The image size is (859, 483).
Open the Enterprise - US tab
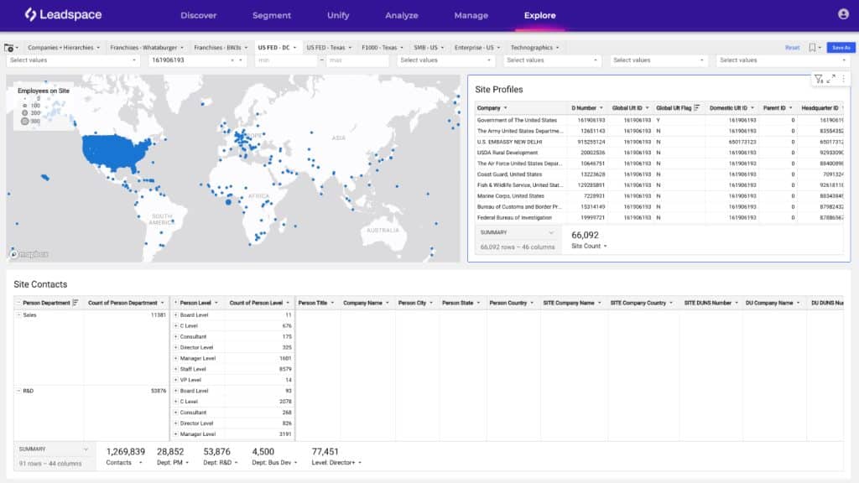[x=474, y=48]
